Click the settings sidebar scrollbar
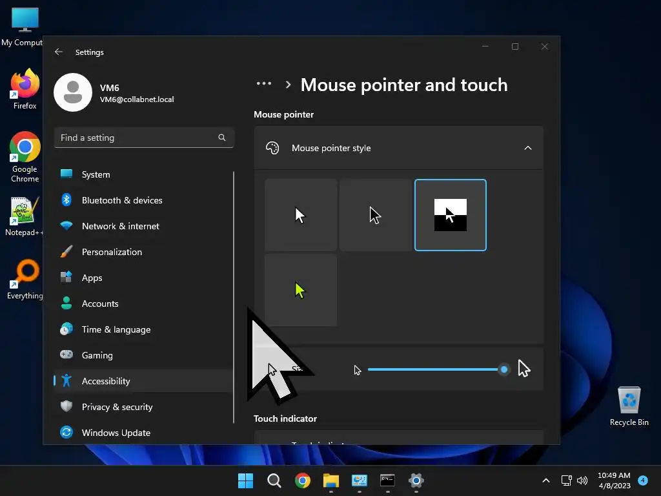This screenshot has width=661, height=496. coord(234,297)
